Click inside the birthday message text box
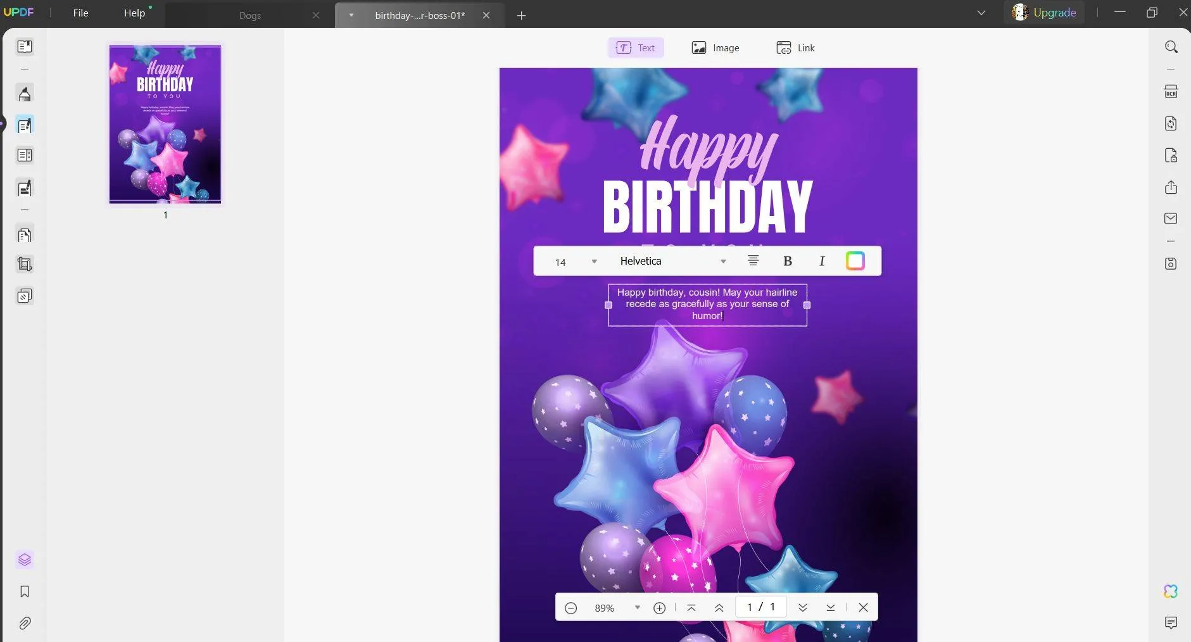The width and height of the screenshot is (1191, 642). (x=707, y=305)
